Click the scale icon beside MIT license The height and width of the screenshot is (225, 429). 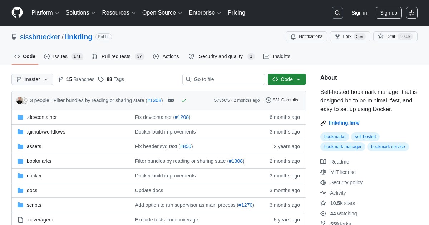(x=323, y=172)
